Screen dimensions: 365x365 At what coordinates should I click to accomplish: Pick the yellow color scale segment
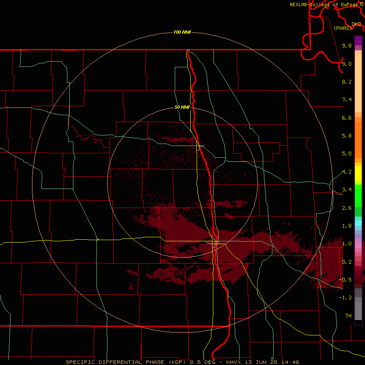click(x=358, y=174)
